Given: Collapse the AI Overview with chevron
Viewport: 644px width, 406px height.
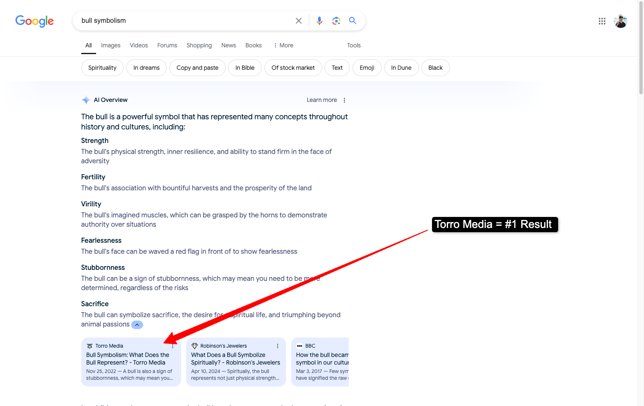Looking at the screenshot, I should click(x=137, y=325).
